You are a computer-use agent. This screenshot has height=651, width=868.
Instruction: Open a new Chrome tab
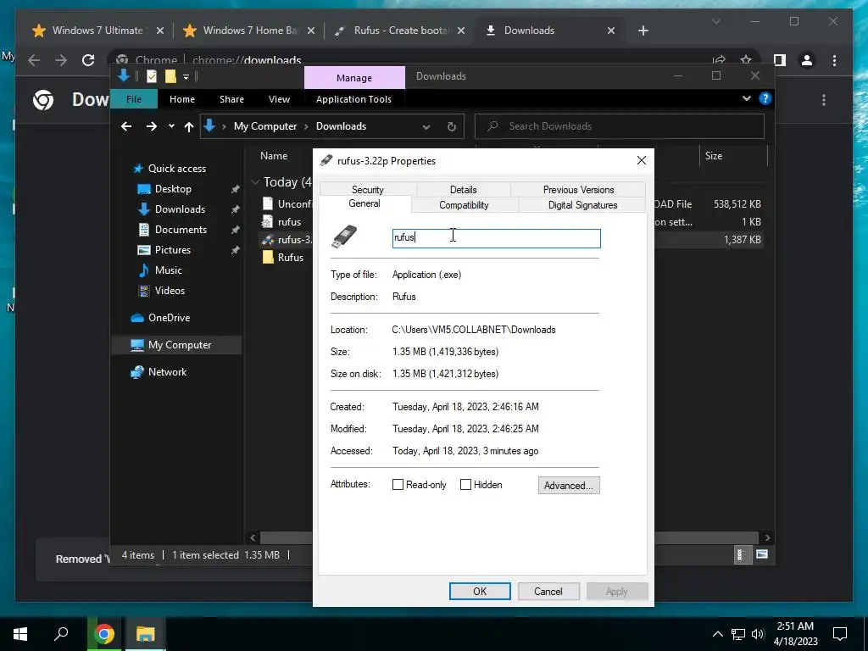643,31
